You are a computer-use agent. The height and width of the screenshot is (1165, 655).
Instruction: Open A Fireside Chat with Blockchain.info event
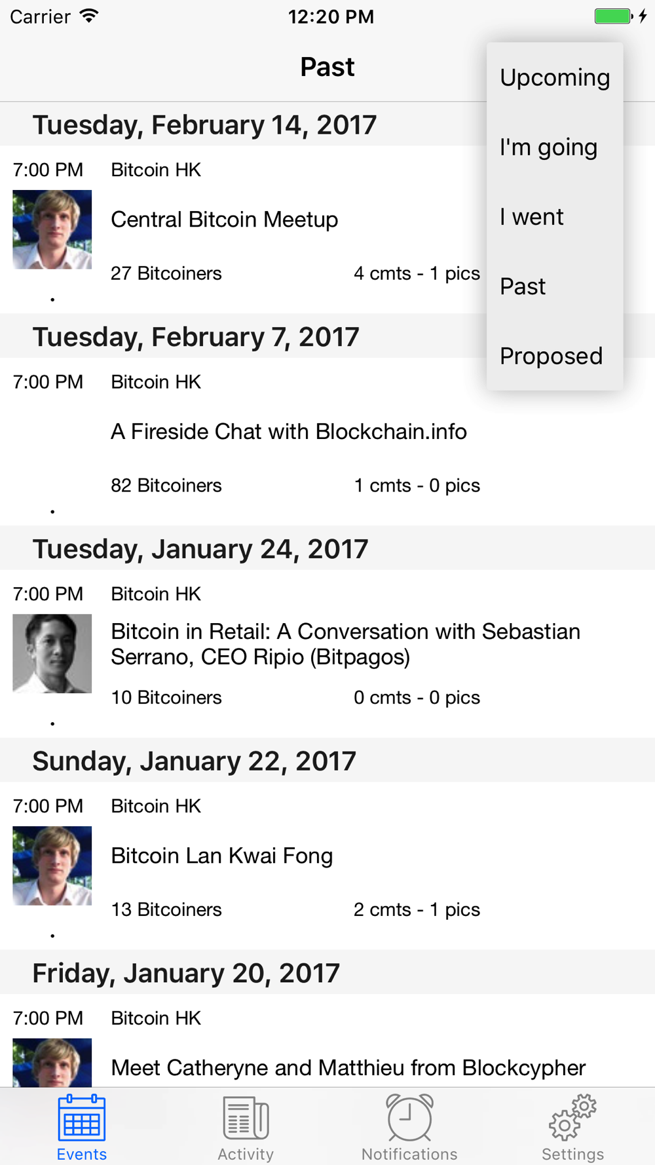289,432
